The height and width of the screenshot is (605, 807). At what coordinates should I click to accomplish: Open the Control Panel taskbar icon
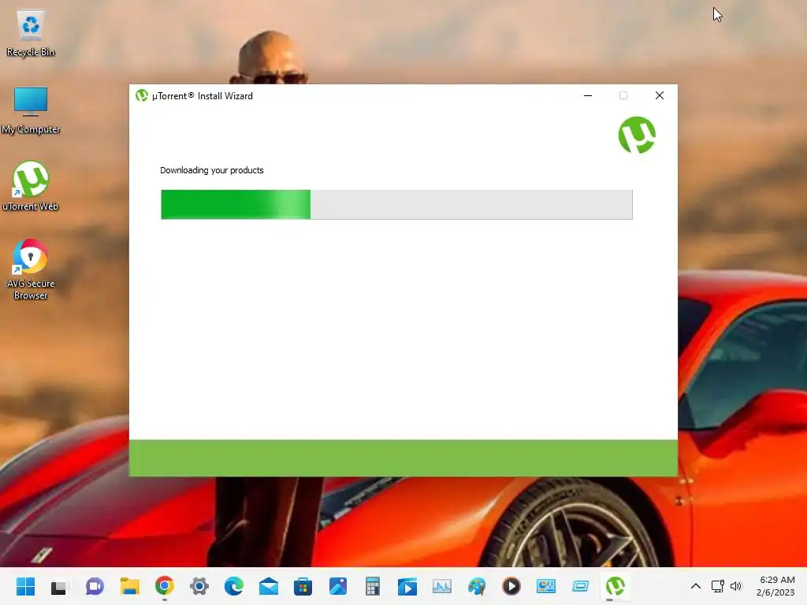pyautogui.click(x=546, y=586)
